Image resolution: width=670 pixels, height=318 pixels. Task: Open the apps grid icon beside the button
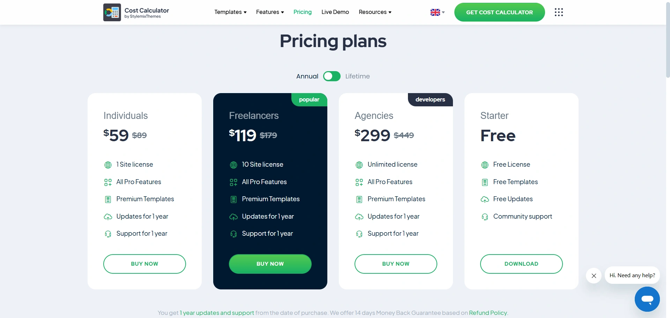(x=559, y=12)
